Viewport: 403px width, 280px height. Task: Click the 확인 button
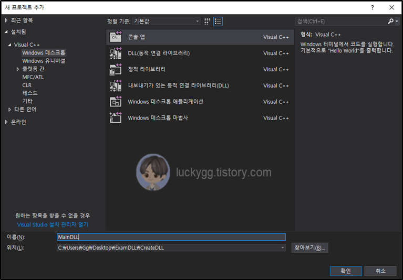[x=346, y=271]
